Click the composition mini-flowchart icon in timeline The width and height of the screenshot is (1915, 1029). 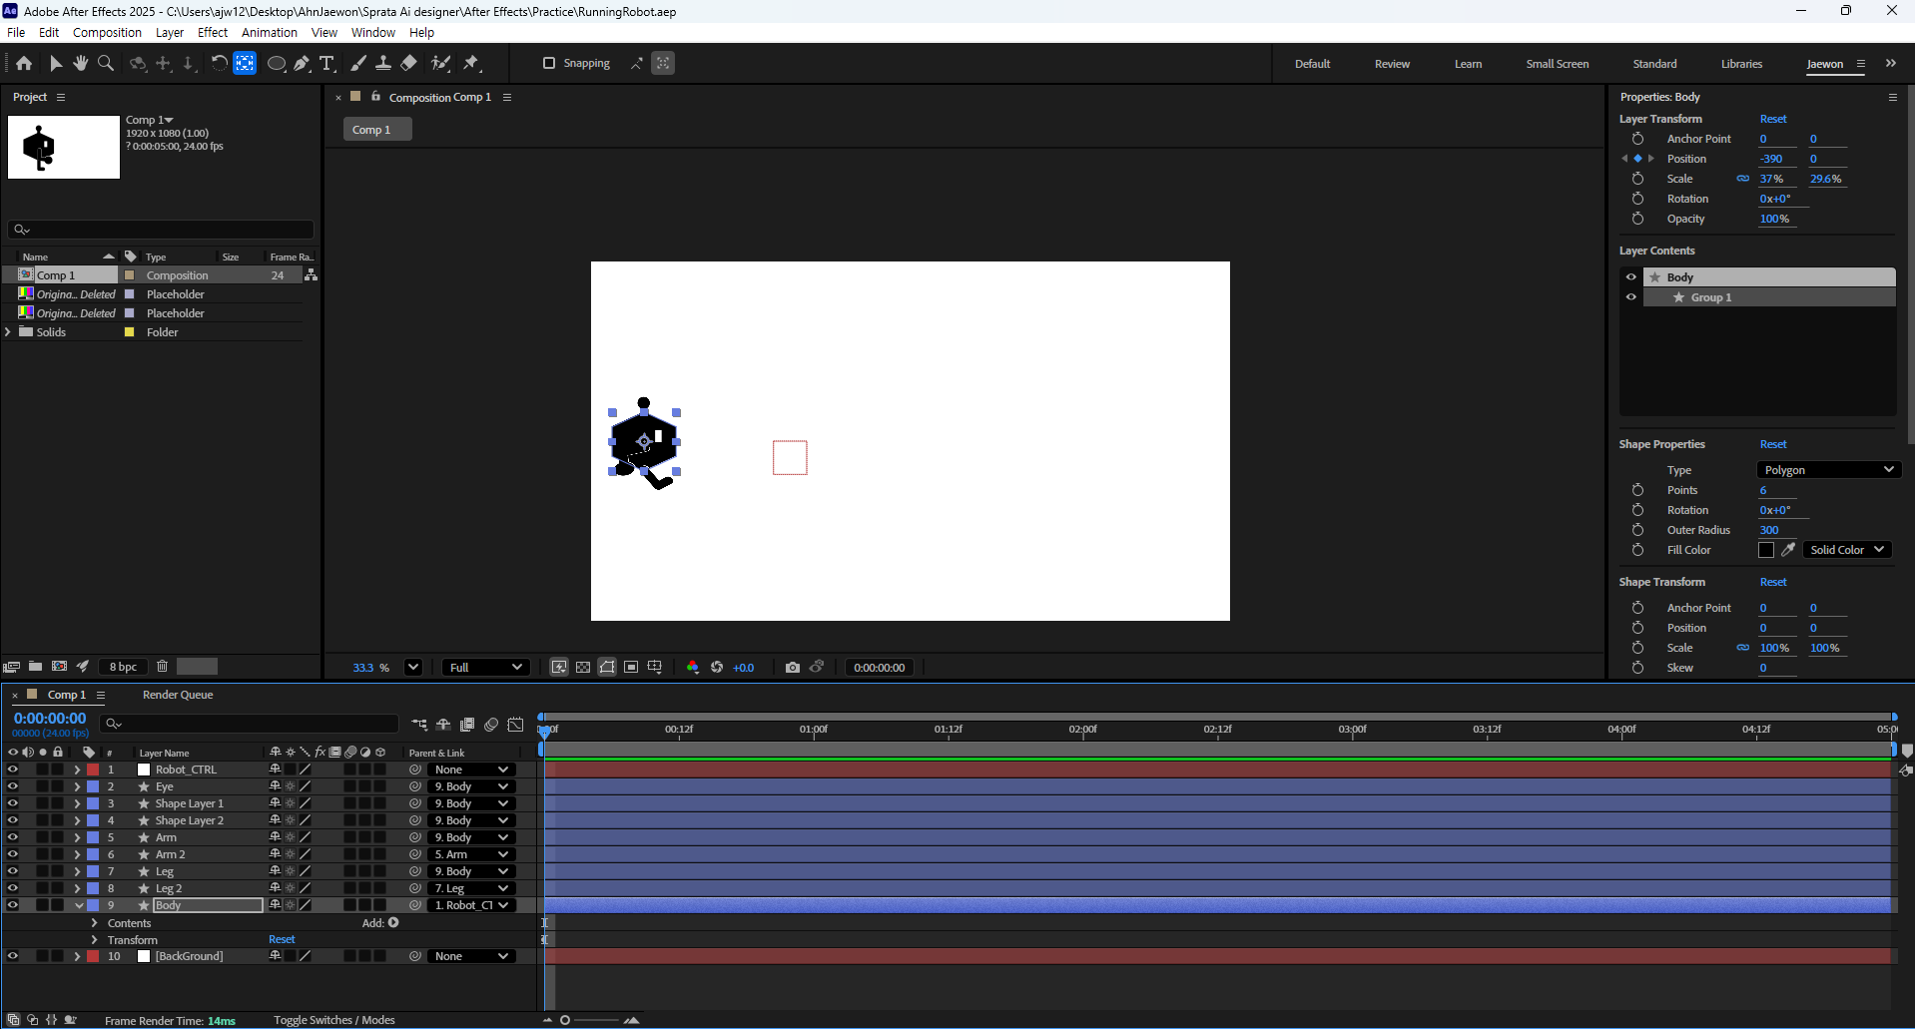tap(419, 725)
